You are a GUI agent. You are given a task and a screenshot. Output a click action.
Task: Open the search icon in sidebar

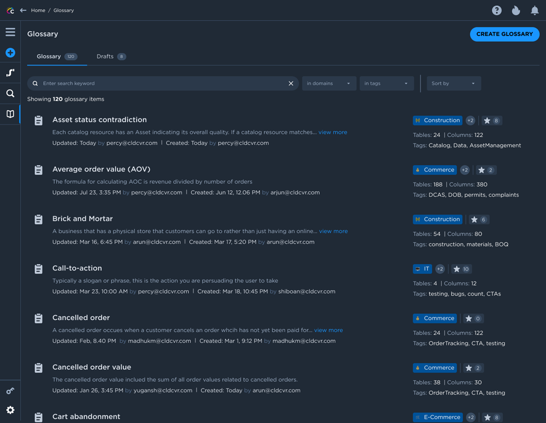(x=10, y=93)
